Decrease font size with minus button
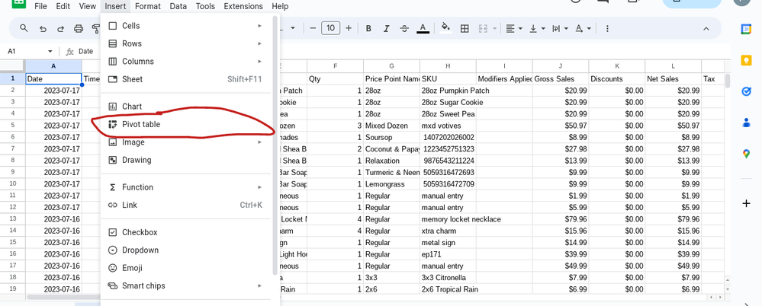 pyautogui.click(x=313, y=28)
